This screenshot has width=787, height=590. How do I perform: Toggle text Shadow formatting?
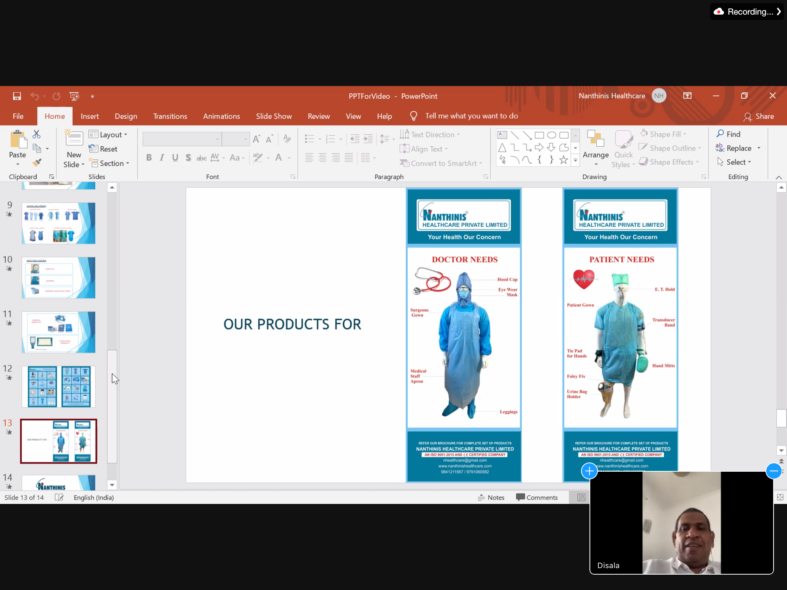click(x=188, y=157)
